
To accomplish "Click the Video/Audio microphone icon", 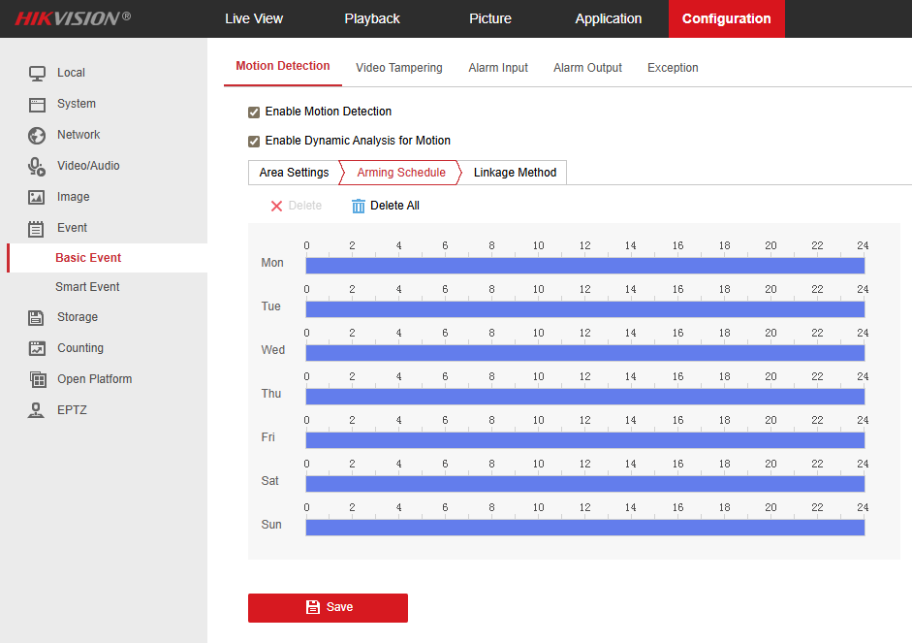I will (37, 166).
